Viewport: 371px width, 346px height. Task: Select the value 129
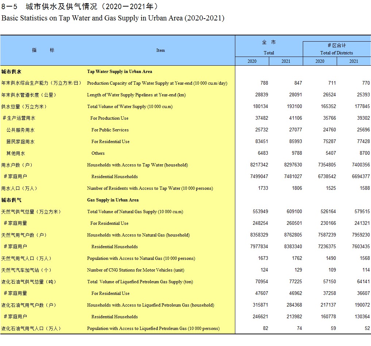pyautogui.click(x=298, y=270)
